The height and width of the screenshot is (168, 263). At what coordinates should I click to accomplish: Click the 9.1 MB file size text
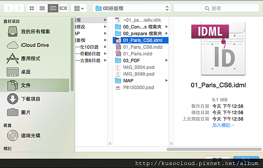click(x=220, y=100)
